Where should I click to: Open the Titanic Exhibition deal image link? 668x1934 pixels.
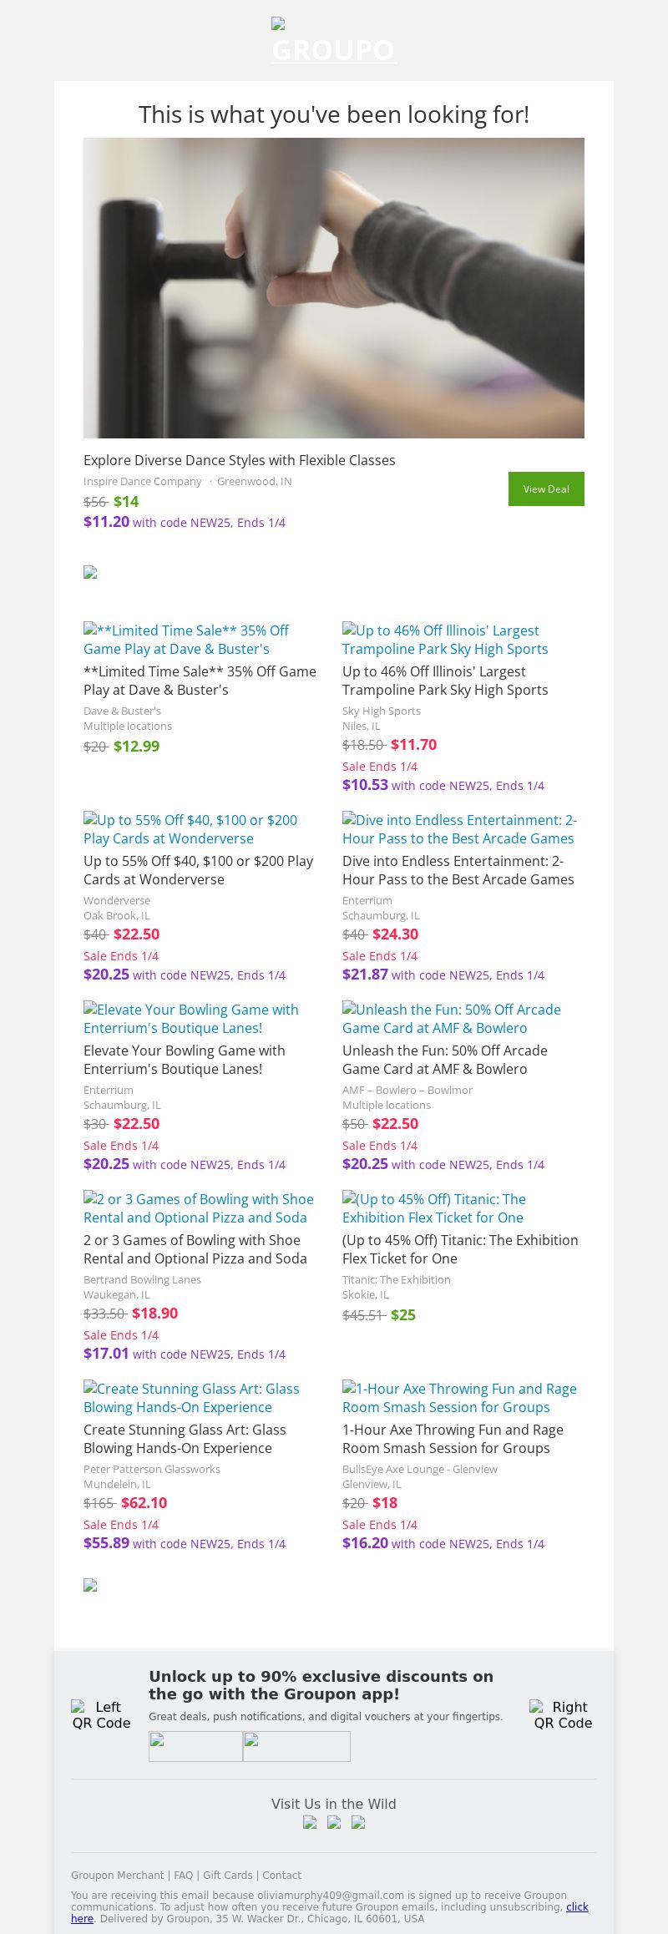(433, 1208)
